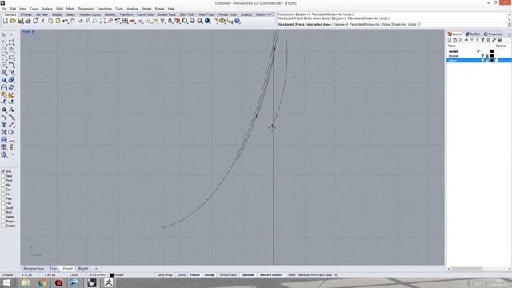Toggle light bulb visibility of second layer
This screenshot has width=512, height=288.
(482, 56)
